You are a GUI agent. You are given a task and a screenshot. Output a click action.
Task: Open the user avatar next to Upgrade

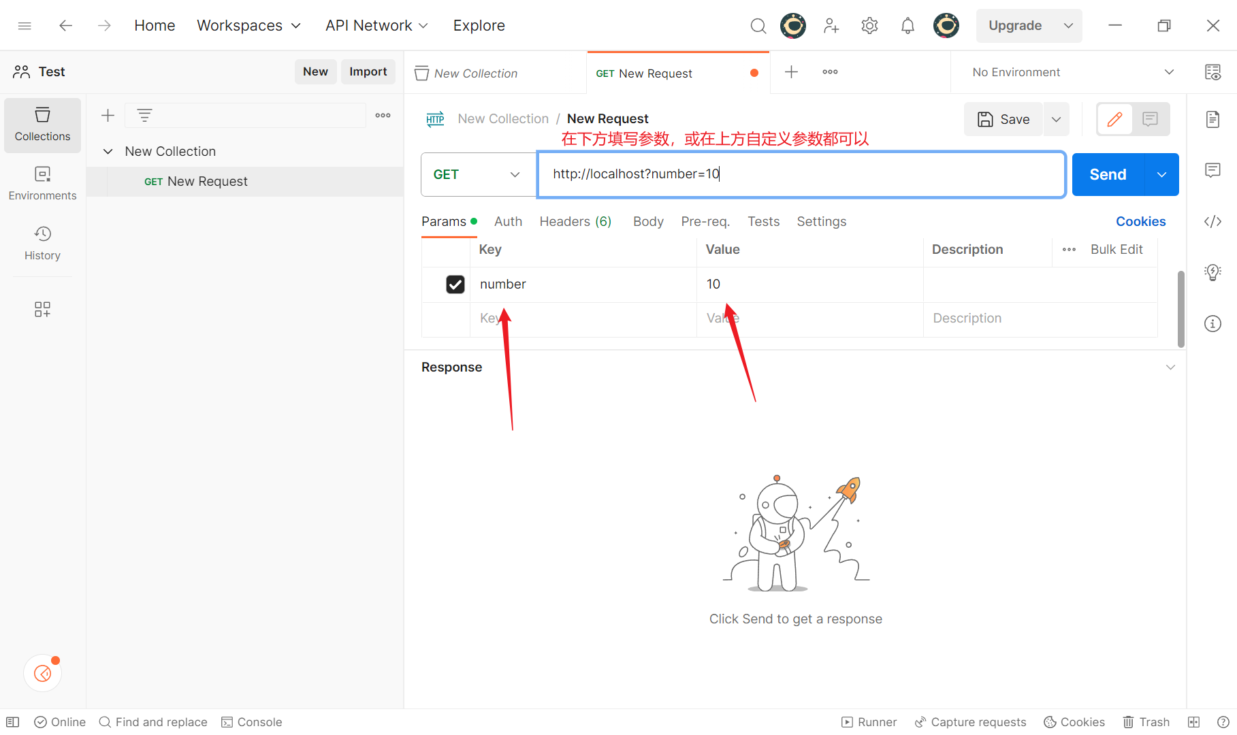click(946, 26)
